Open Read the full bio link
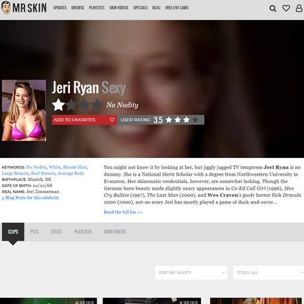 123,212
